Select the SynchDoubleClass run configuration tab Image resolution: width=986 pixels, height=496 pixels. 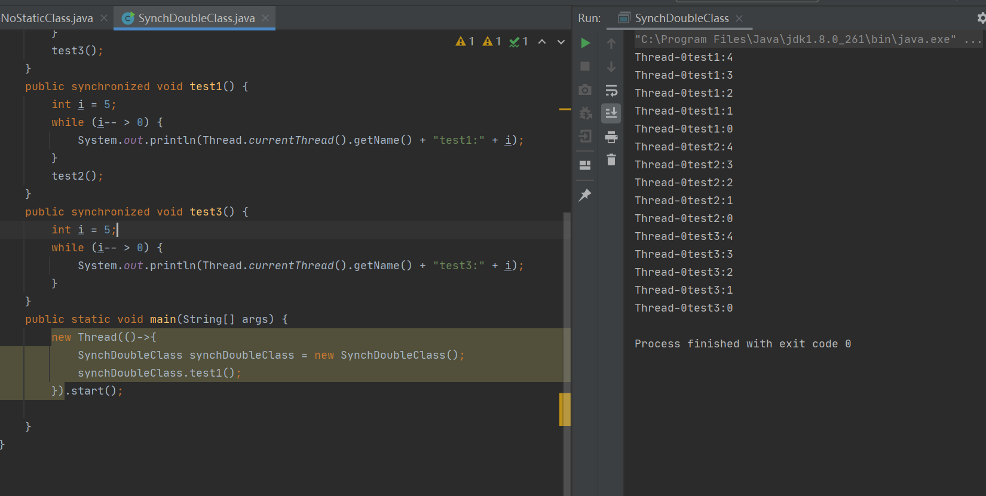coord(682,19)
